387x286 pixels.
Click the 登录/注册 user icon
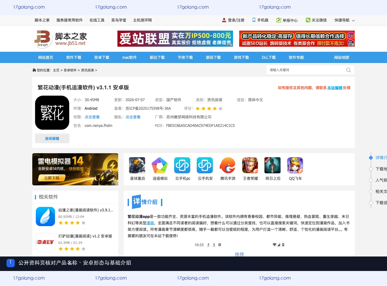(x=224, y=20)
